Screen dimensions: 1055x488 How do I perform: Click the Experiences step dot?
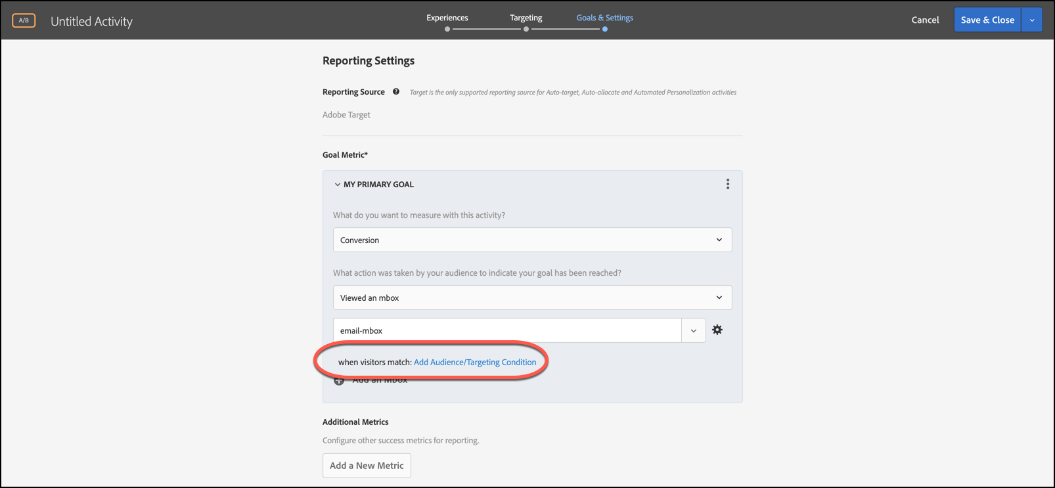click(447, 29)
